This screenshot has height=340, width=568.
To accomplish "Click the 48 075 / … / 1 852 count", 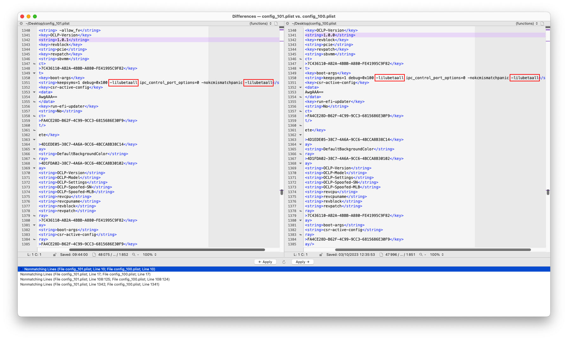I will pos(113,255).
